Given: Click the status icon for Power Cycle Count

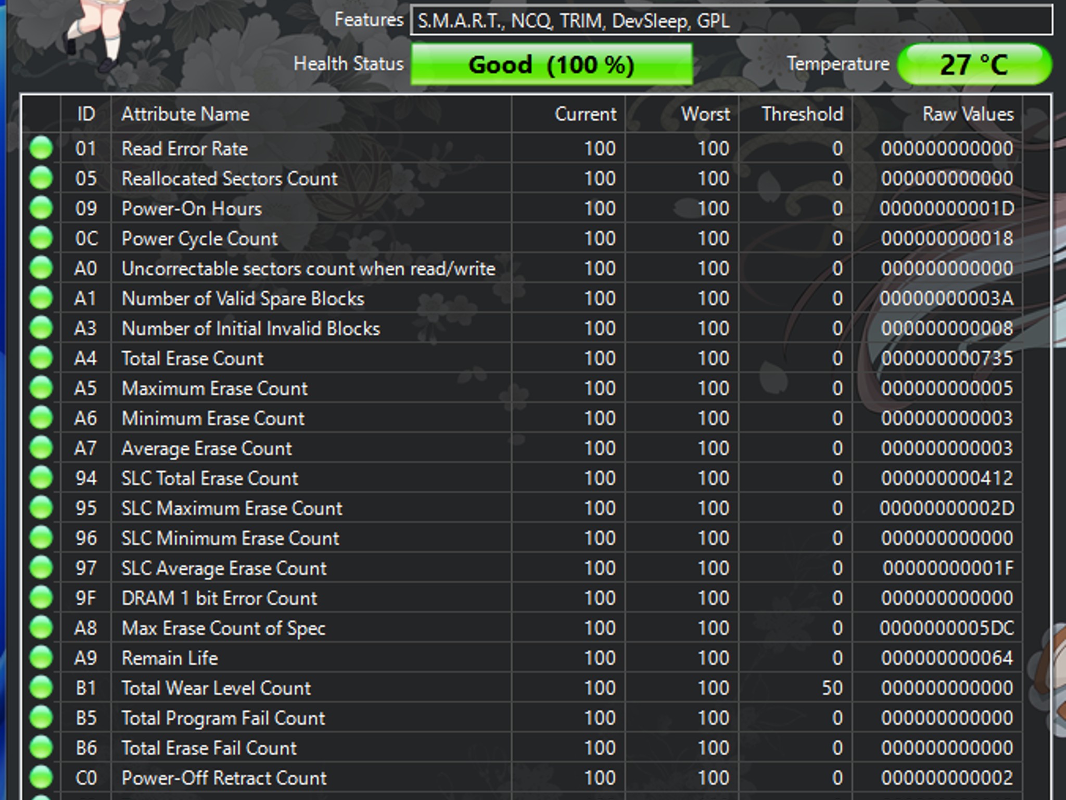Looking at the screenshot, I should coord(41,238).
